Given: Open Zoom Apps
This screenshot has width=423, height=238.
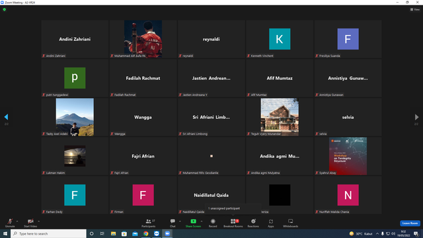Looking at the screenshot, I should click(x=271, y=223).
